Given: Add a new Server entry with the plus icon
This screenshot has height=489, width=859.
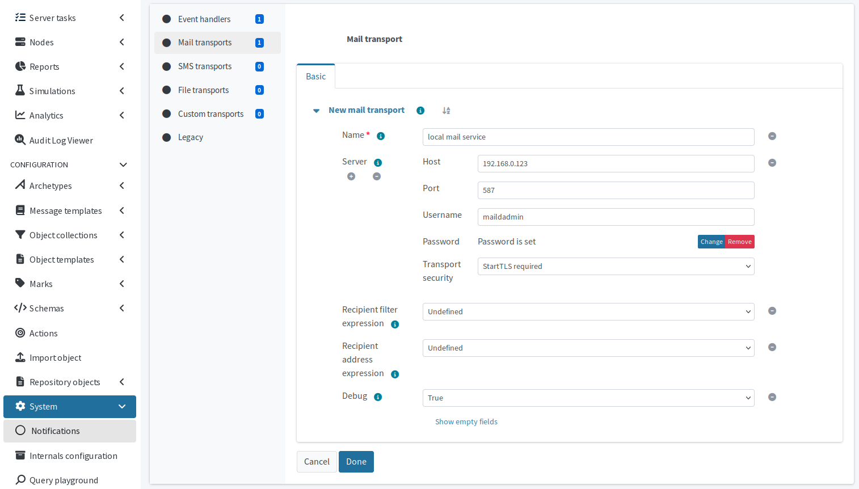Looking at the screenshot, I should pyautogui.click(x=351, y=176).
